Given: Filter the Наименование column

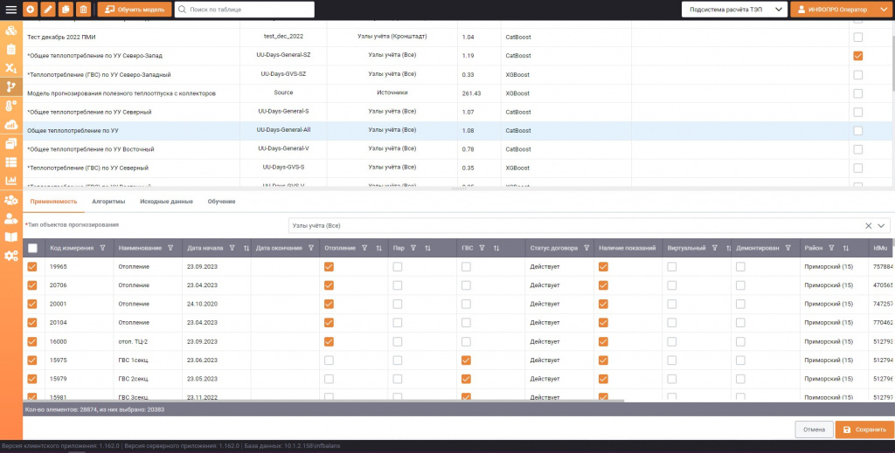Looking at the screenshot, I should point(170,248).
